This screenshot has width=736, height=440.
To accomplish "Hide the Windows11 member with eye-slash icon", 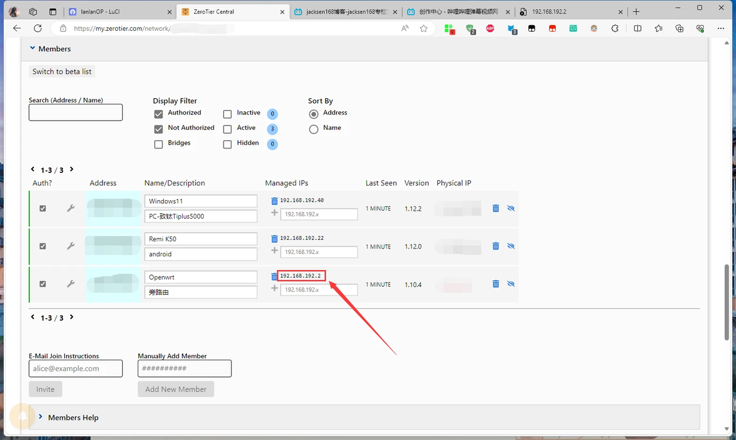I will tap(511, 208).
